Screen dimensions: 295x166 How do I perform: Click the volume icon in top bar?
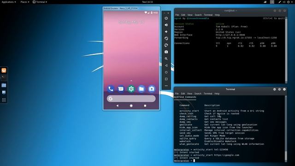[x=284, y=2]
